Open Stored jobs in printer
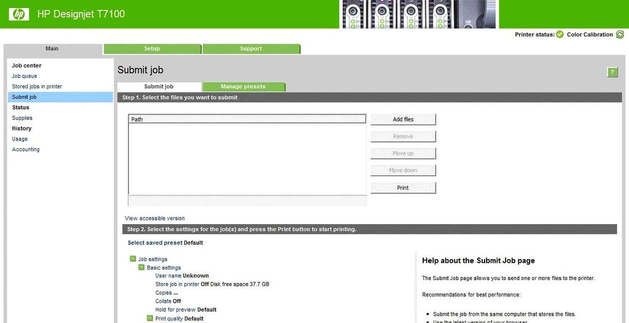 click(37, 86)
